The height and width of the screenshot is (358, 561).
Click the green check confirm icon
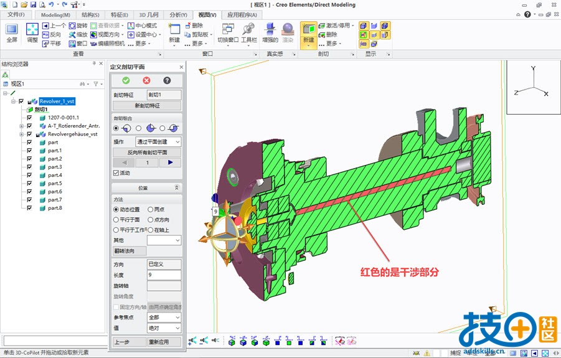click(x=126, y=80)
